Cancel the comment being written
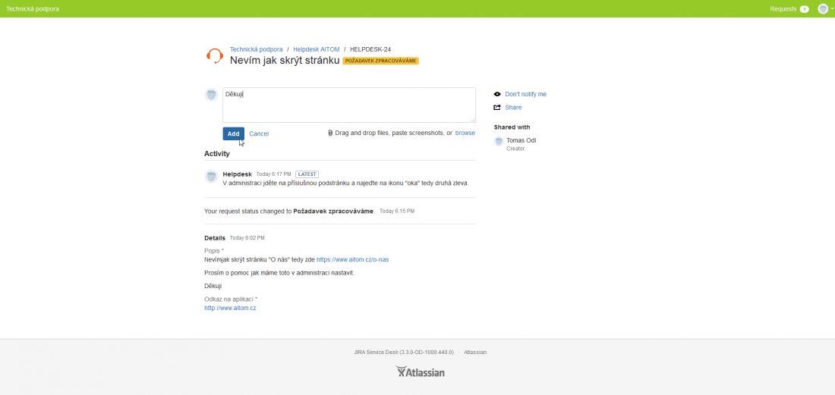Image resolution: width=835 pixels, height=395 pixels. click(x=259, y=133)
